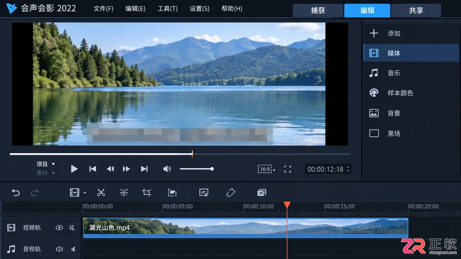Click the timecode field 00:00:12:18
This screenshot has height=259, width=461.
pos(325,169)
